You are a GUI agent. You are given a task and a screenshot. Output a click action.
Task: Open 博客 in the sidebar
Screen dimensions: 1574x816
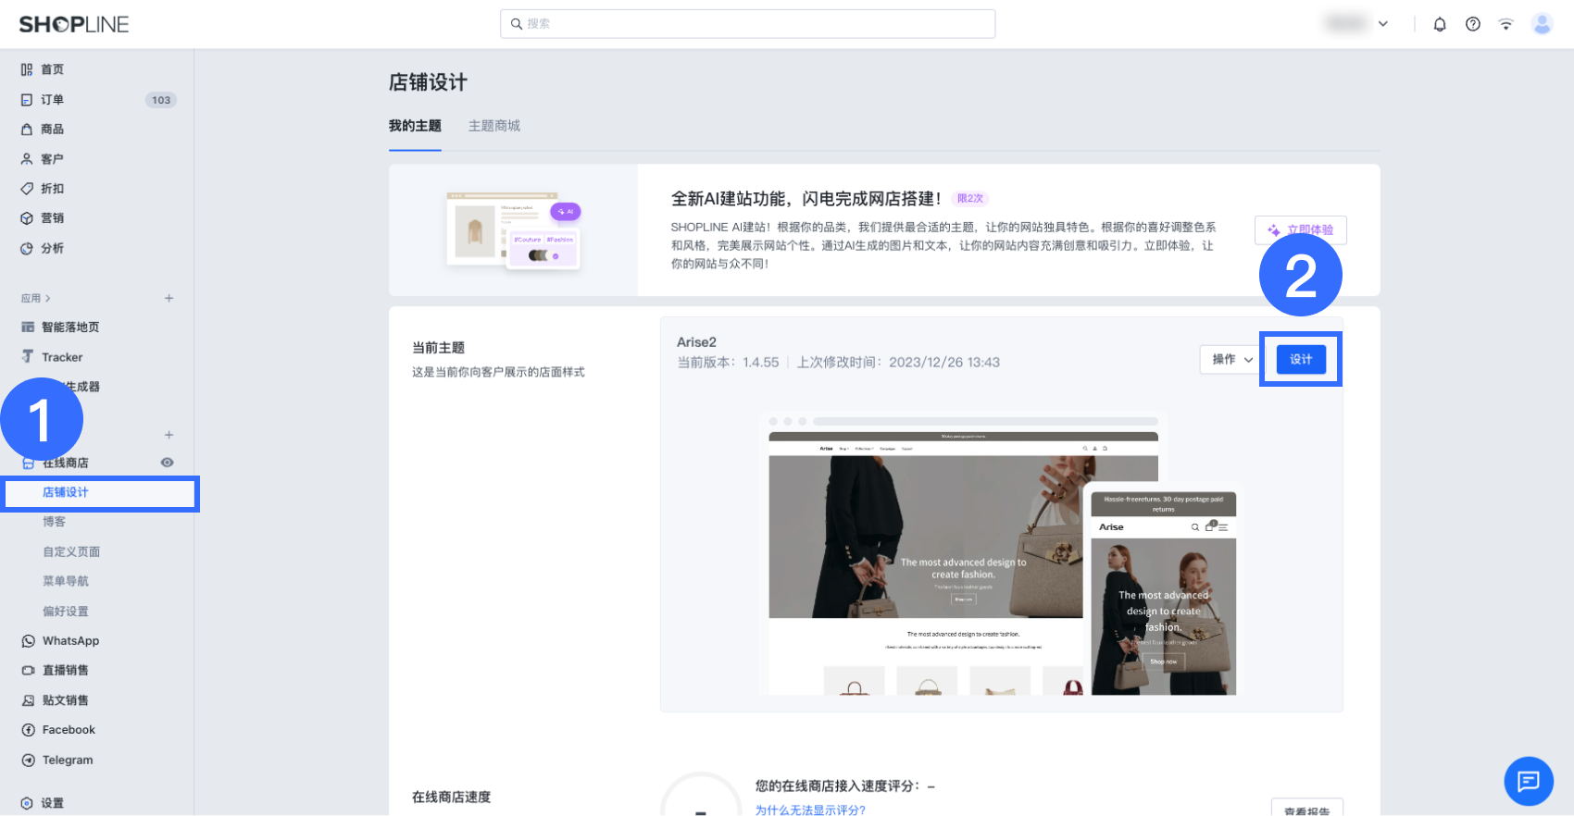click(55, 522)
